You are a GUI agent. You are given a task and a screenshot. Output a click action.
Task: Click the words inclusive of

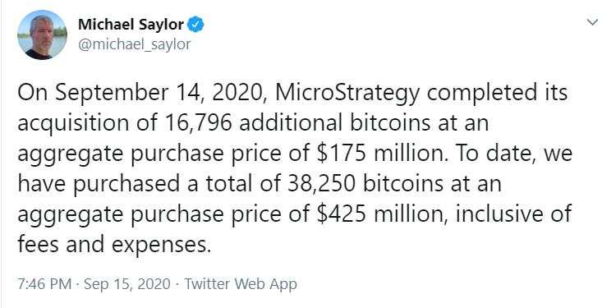514,214
